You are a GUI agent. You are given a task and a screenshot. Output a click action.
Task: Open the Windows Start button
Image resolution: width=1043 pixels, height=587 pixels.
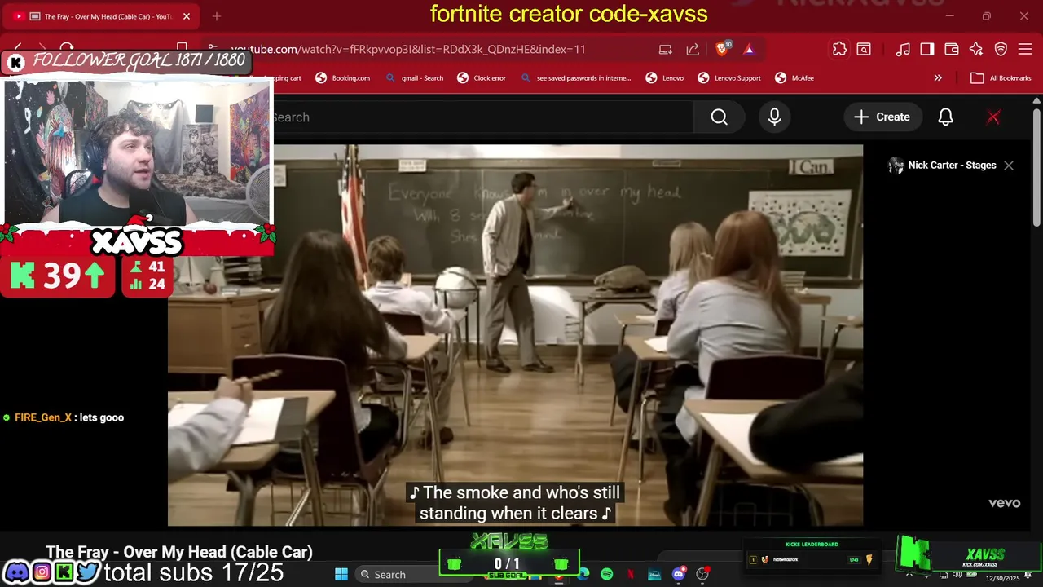(x=341, y=575)
